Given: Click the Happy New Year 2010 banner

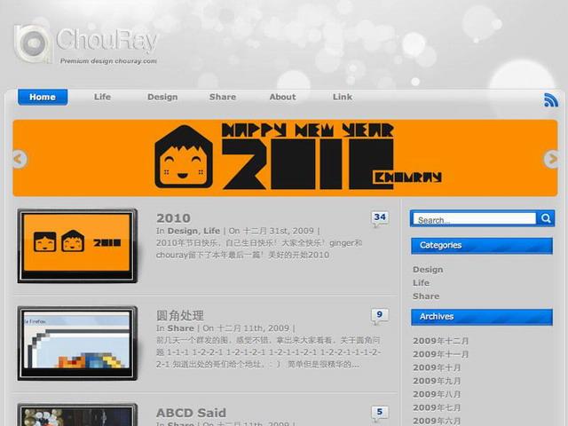Looking at the screenshot, I should (x=285, y=158).
